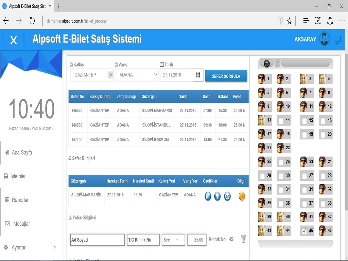Click the Güzergah column header in trip list
Image resolution: width=348 pixels, height=261 pixels.
(x=149, y=97)
